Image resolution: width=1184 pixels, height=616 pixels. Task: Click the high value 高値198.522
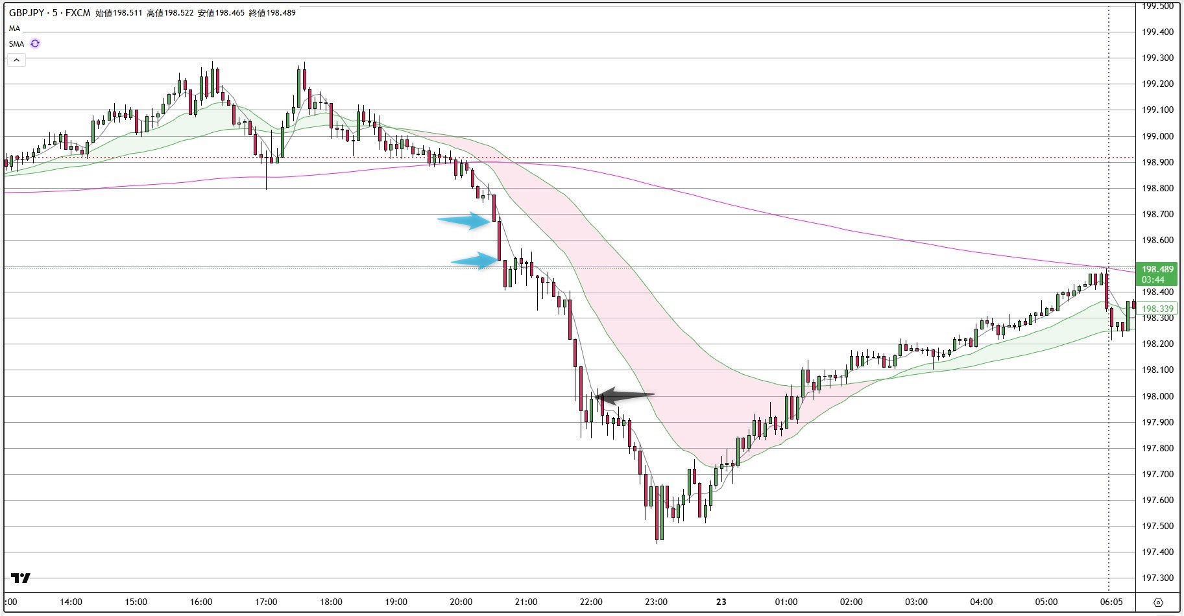tap(170, 12)
